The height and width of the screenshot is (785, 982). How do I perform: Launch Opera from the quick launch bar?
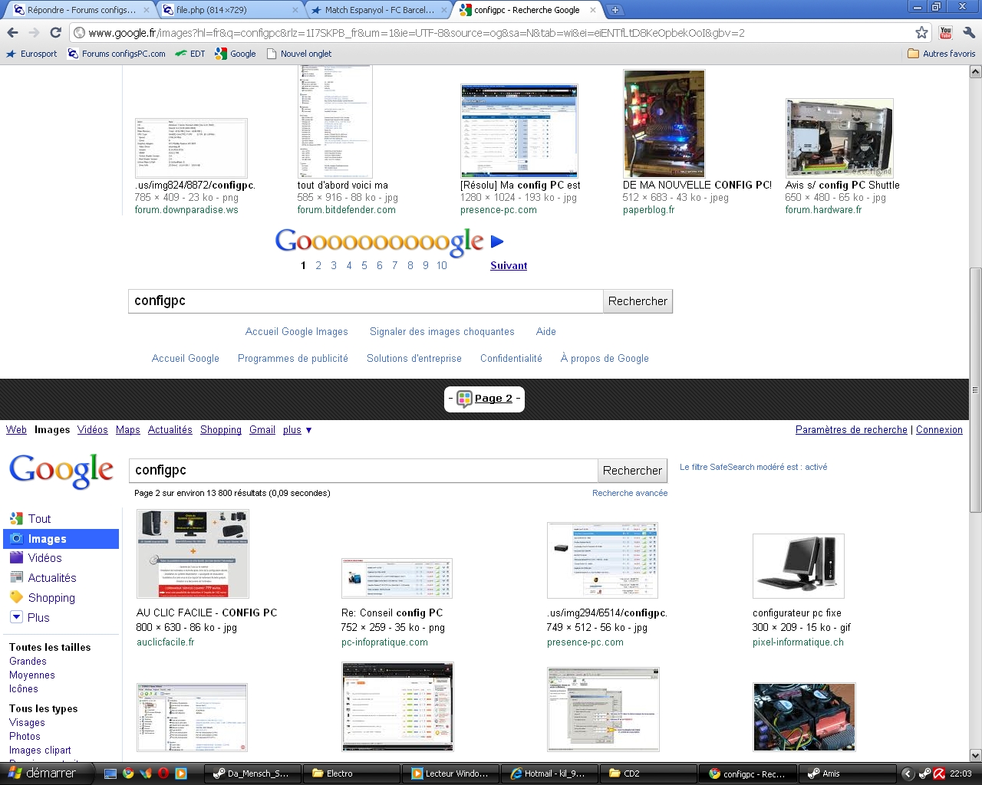point(163,774)
